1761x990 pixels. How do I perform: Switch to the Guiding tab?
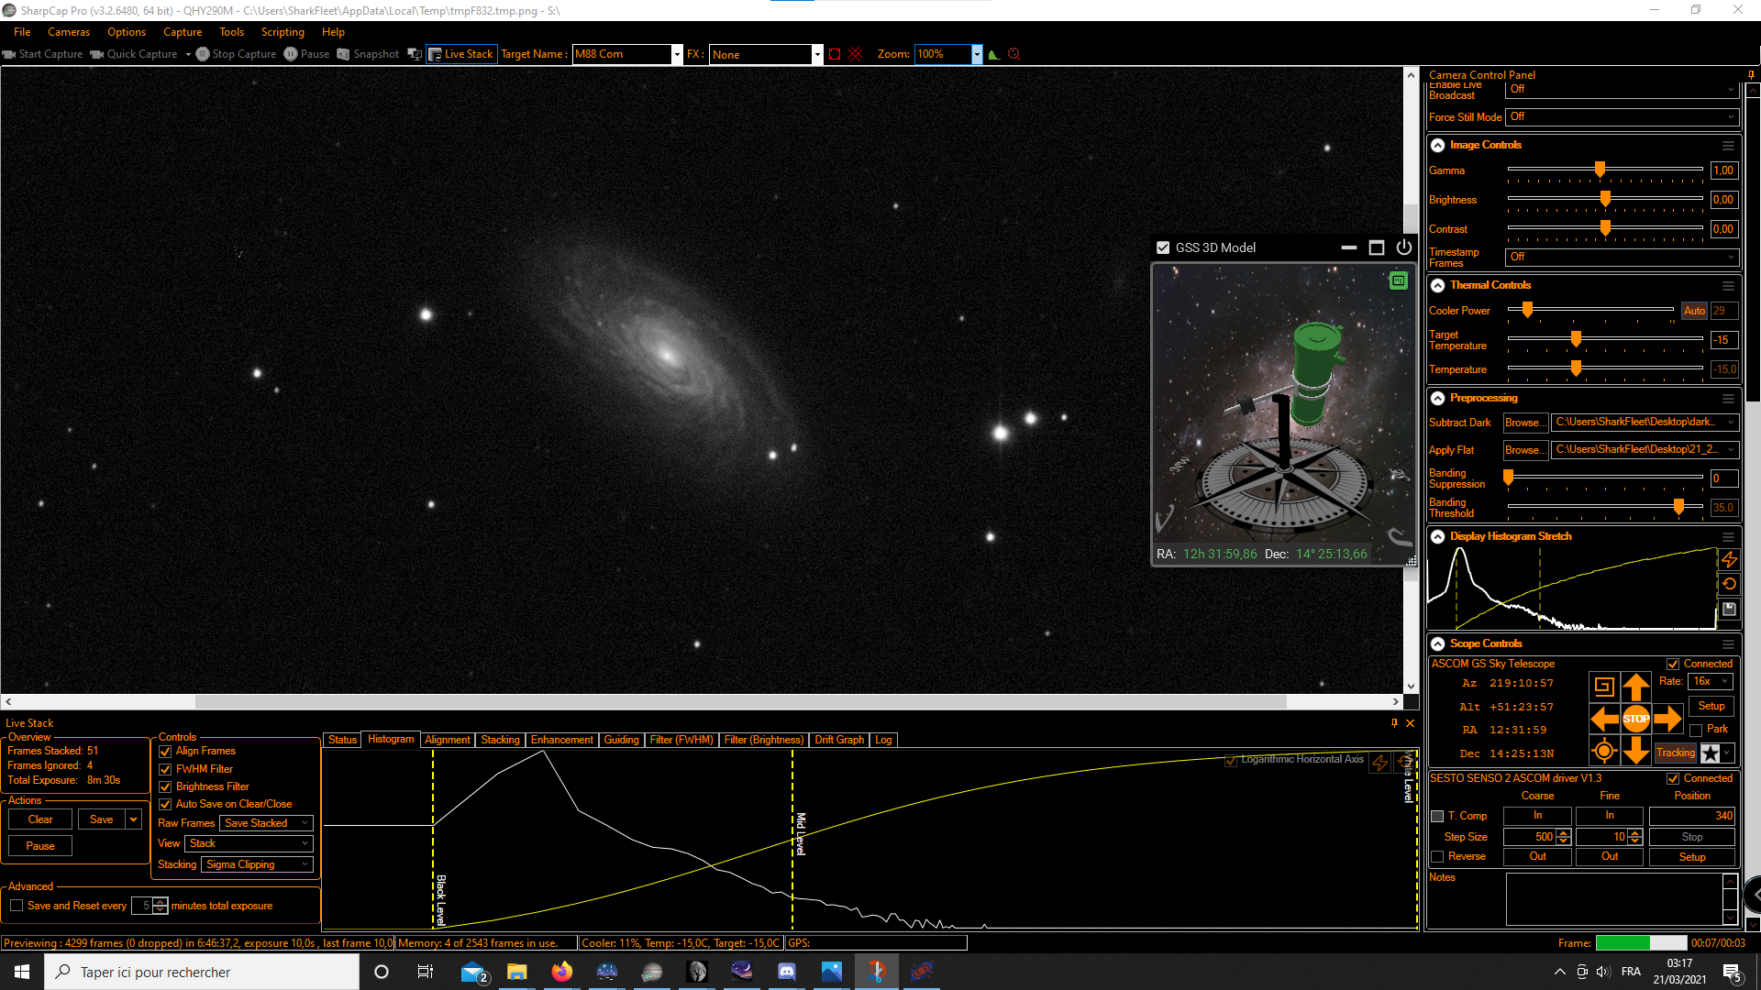(x=621, y=740)
